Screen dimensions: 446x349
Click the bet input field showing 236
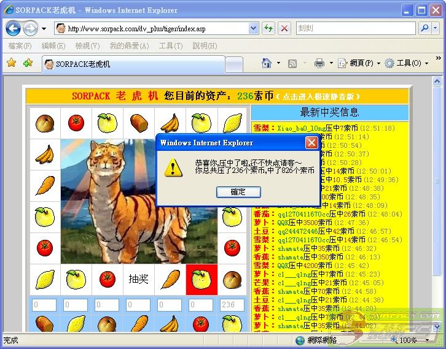coord(232,305)
